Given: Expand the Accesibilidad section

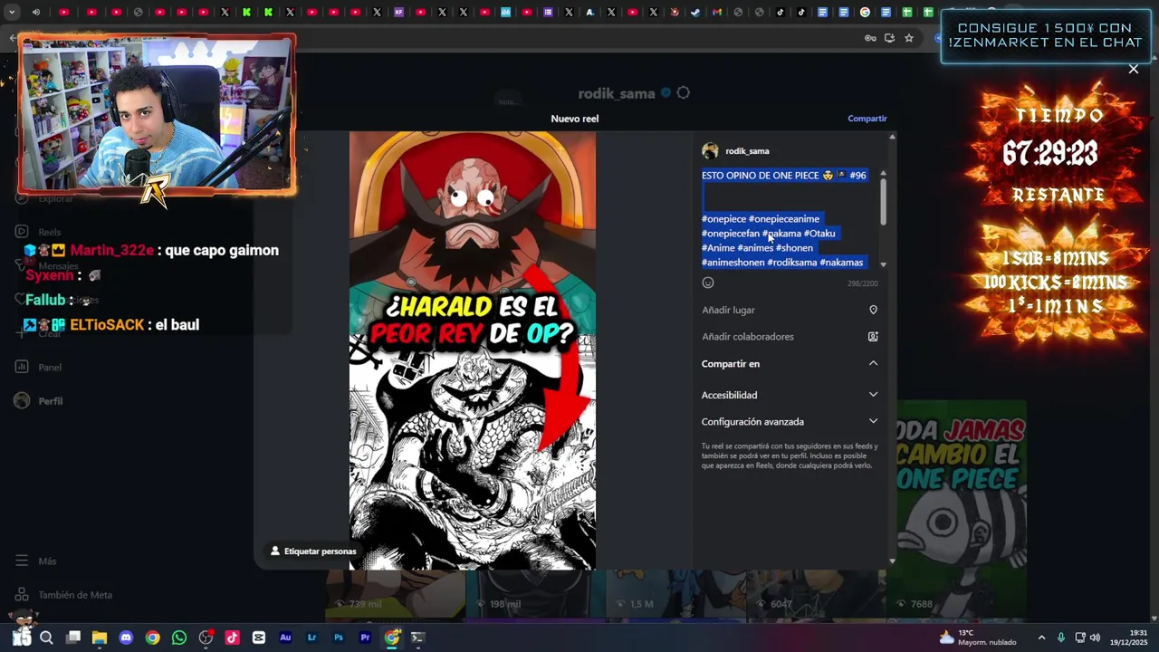Looking at the screenshot, I should coord(873,395).
